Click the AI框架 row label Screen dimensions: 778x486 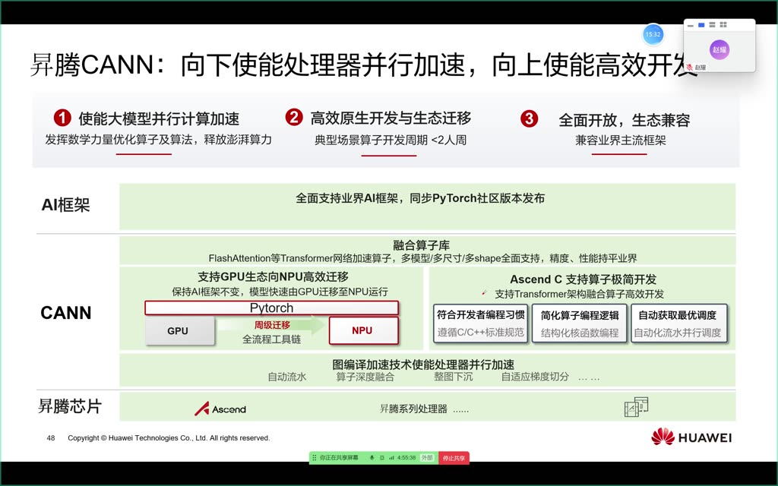click(65, 205)
